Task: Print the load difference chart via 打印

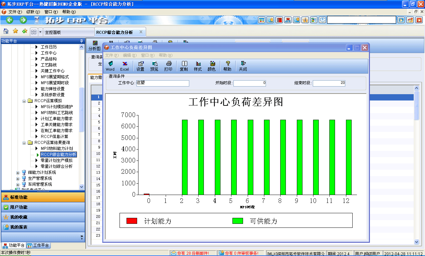Action: pyautogui.click(x=168, y=66)
